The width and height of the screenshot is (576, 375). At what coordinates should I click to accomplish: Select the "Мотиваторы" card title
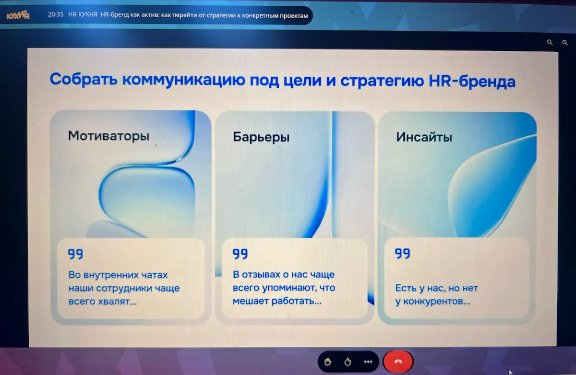(x=108, y=136)
